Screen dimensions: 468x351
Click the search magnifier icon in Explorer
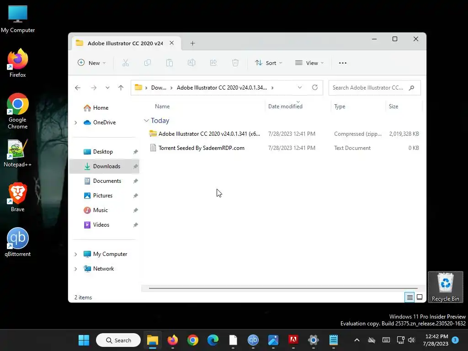pyautogui.click(x=412, y=88)
